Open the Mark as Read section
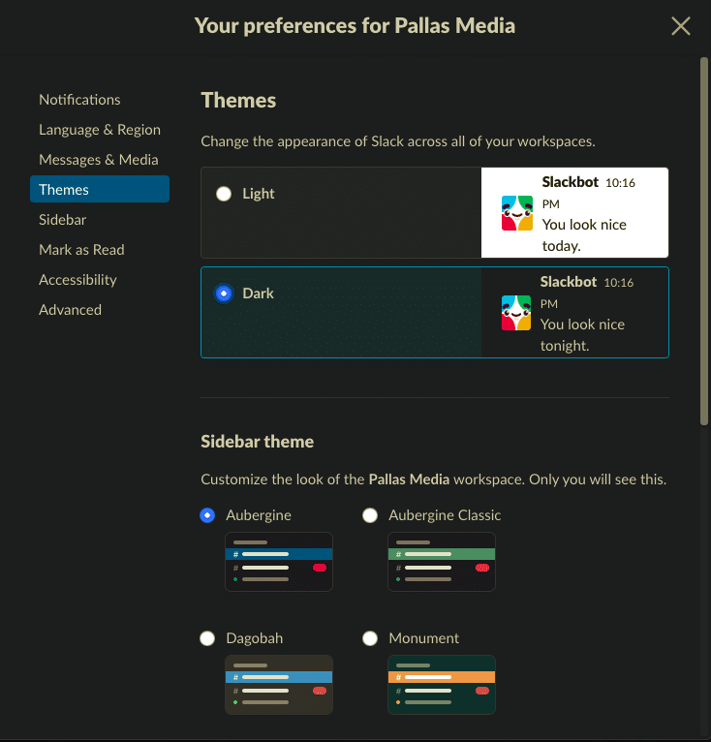 [x=81, y=250]
